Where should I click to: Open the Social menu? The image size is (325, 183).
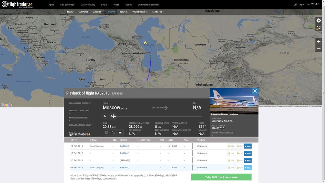(104, 5)
